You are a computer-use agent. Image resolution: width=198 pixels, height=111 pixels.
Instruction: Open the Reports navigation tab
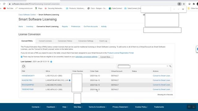click(x=65, y=27)
